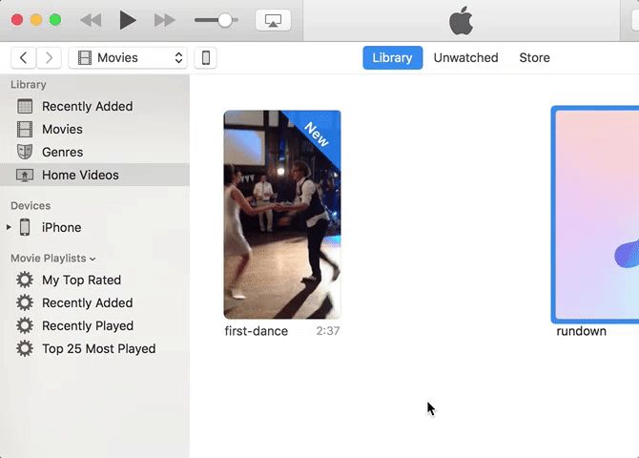639x458 pixels.
Task: Select Movies in the sidebar
Action: pos(94,129)
